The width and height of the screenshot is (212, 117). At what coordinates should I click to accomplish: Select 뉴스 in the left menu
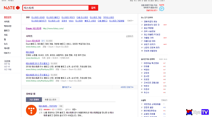[x=6, y=44]
